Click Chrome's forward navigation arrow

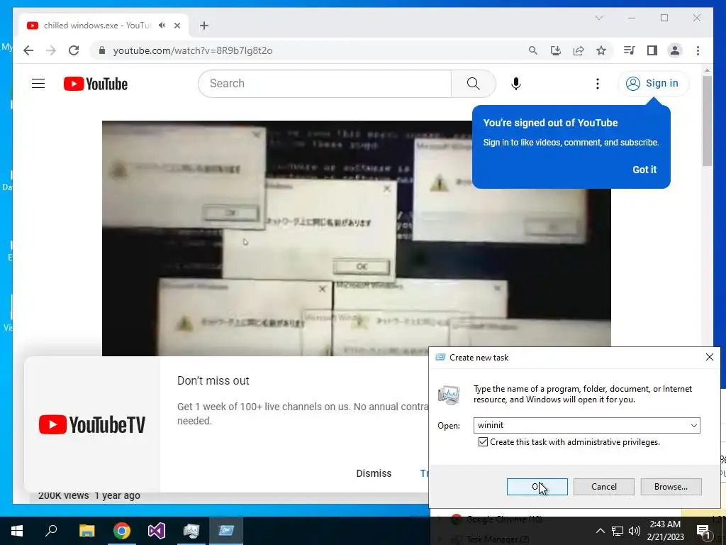(51, 50)
